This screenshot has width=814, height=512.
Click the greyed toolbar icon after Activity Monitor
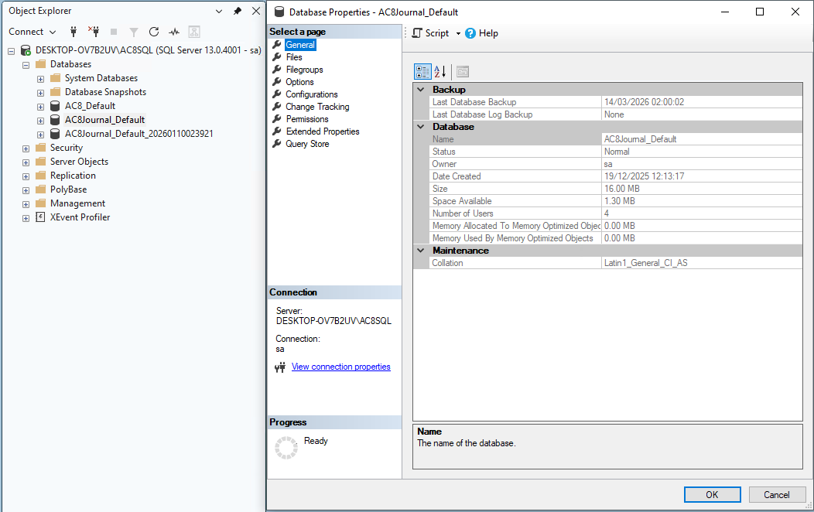pyautogui.click(x=194, y=32)
